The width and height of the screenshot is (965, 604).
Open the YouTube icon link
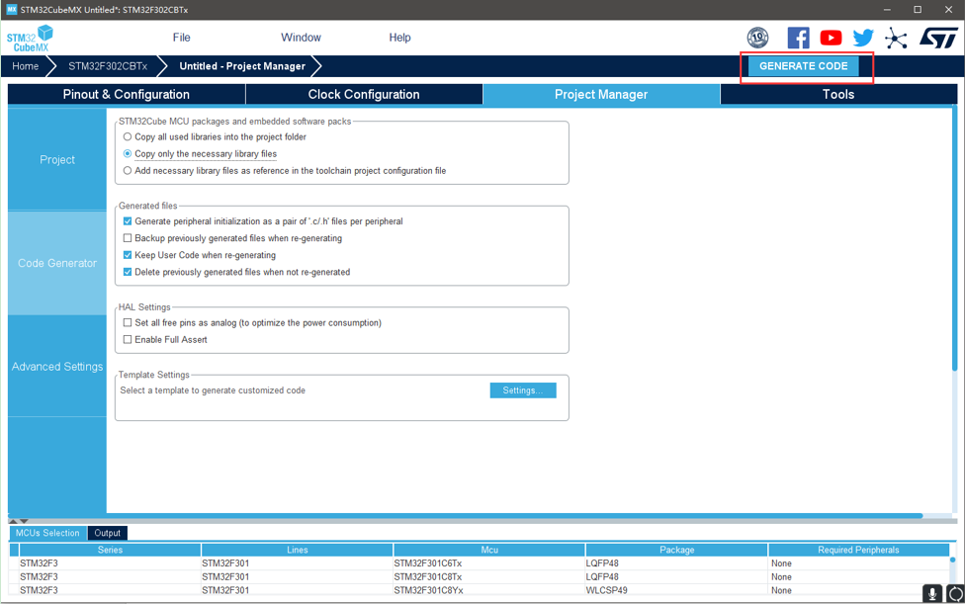coord(831,38)
